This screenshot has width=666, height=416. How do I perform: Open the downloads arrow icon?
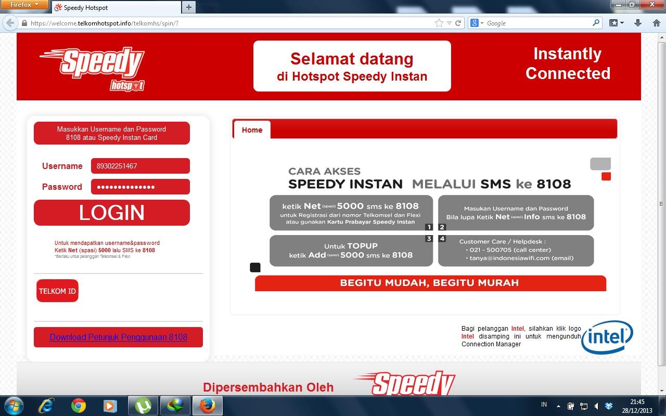[x=638, y=23]
